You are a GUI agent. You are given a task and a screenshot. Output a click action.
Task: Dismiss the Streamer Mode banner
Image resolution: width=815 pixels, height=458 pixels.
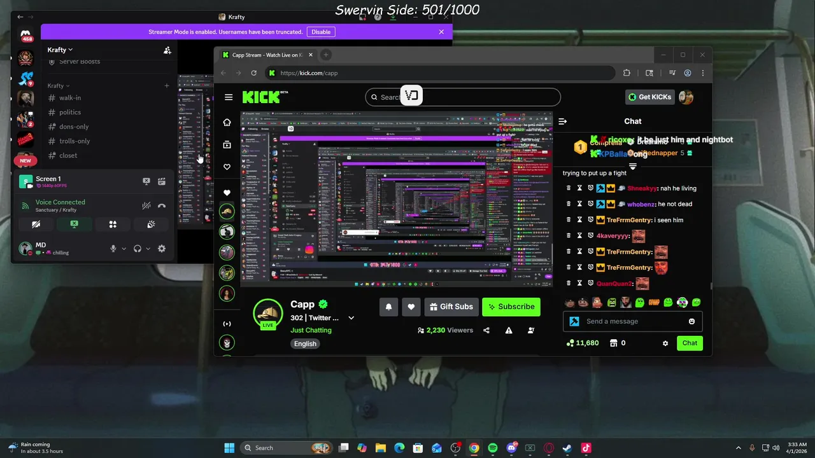pos(441,32)
